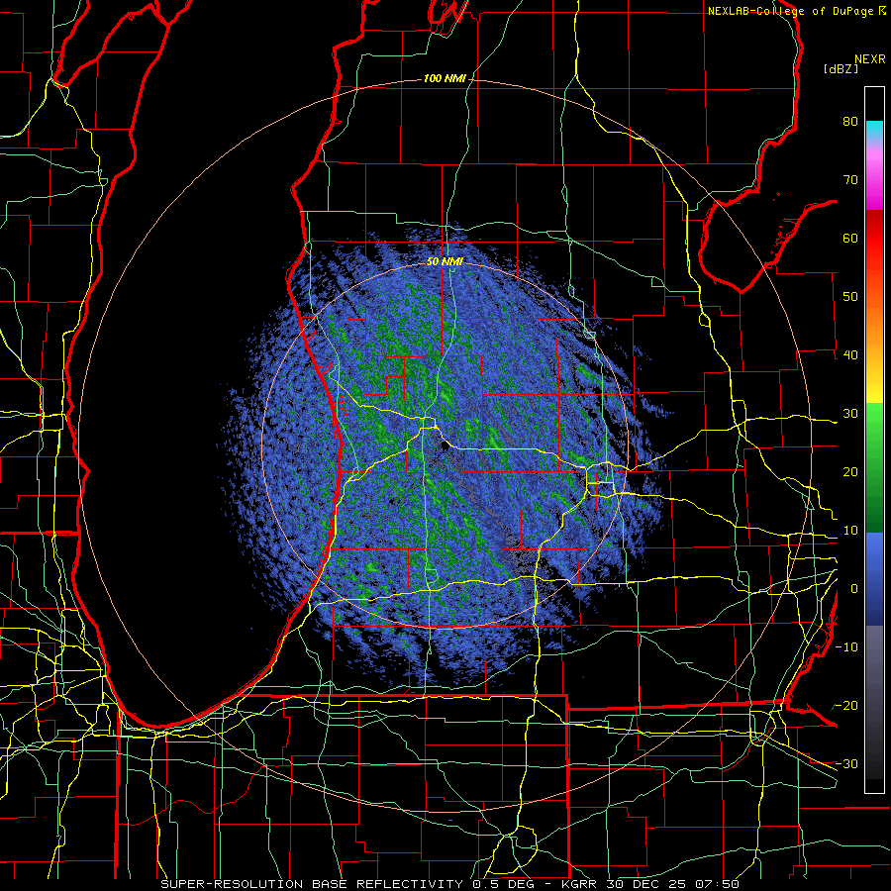The height and width of the screenshot is (891, 891).
Task: Click the 0 value on the dBZ scale
Action: [x=854, y=589]
